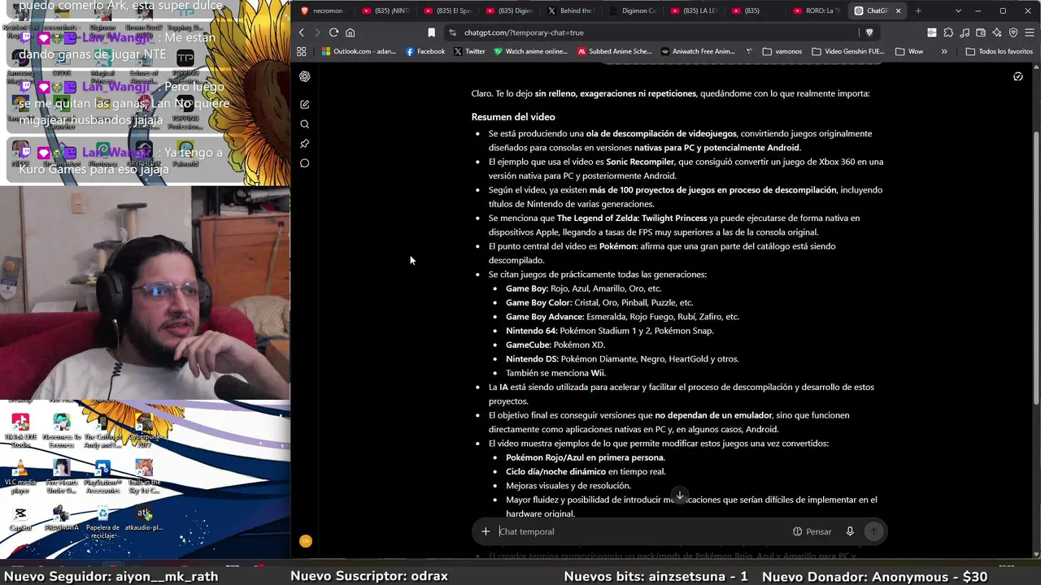Open PRAGMATA desktop shortcut
This screenshot has height=585, width=1041.
click(x=61, y=518)
